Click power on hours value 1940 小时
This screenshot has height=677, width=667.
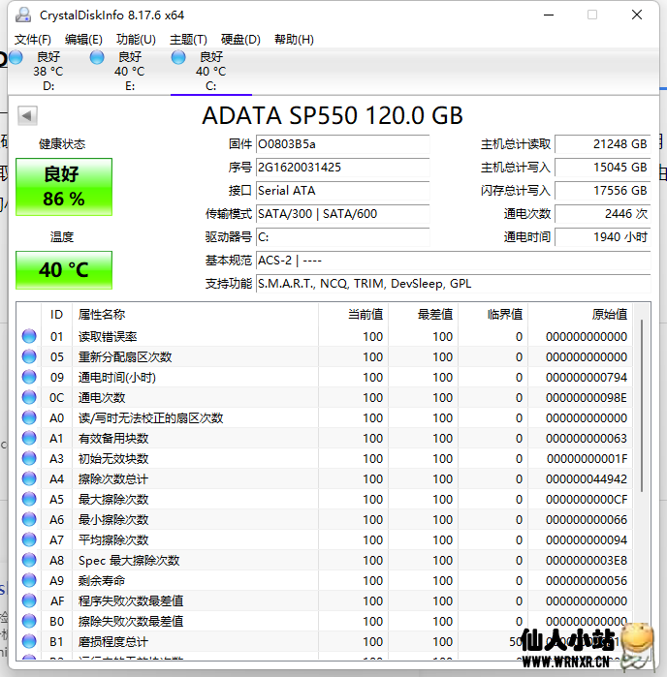(x=603, y=237)
